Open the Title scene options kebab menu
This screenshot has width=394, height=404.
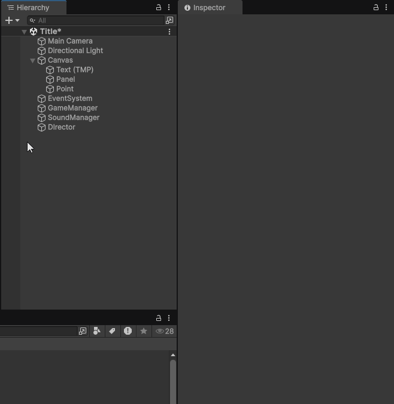(169, 32)
